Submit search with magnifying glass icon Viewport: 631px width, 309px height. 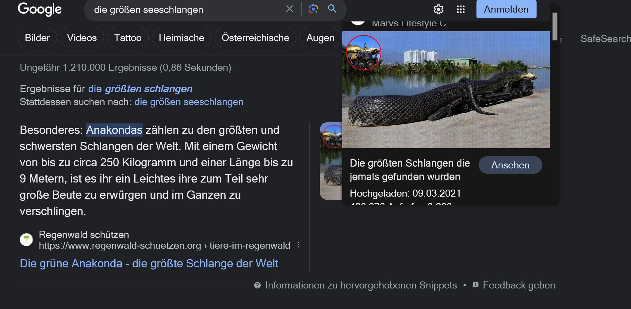(x=332, y=9)
